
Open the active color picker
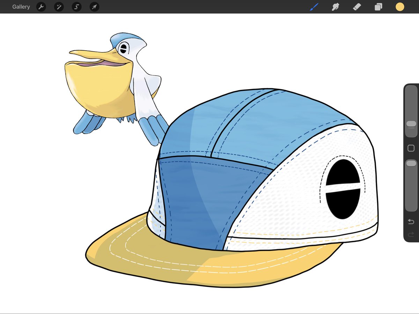(400, 7)
